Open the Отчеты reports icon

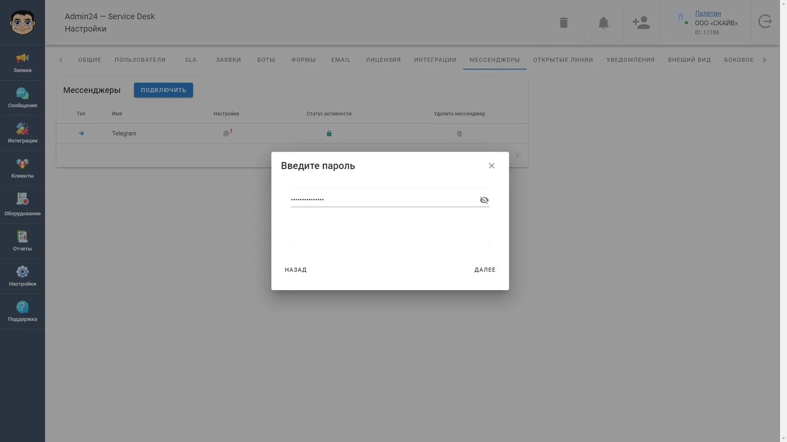pos(22,241)
